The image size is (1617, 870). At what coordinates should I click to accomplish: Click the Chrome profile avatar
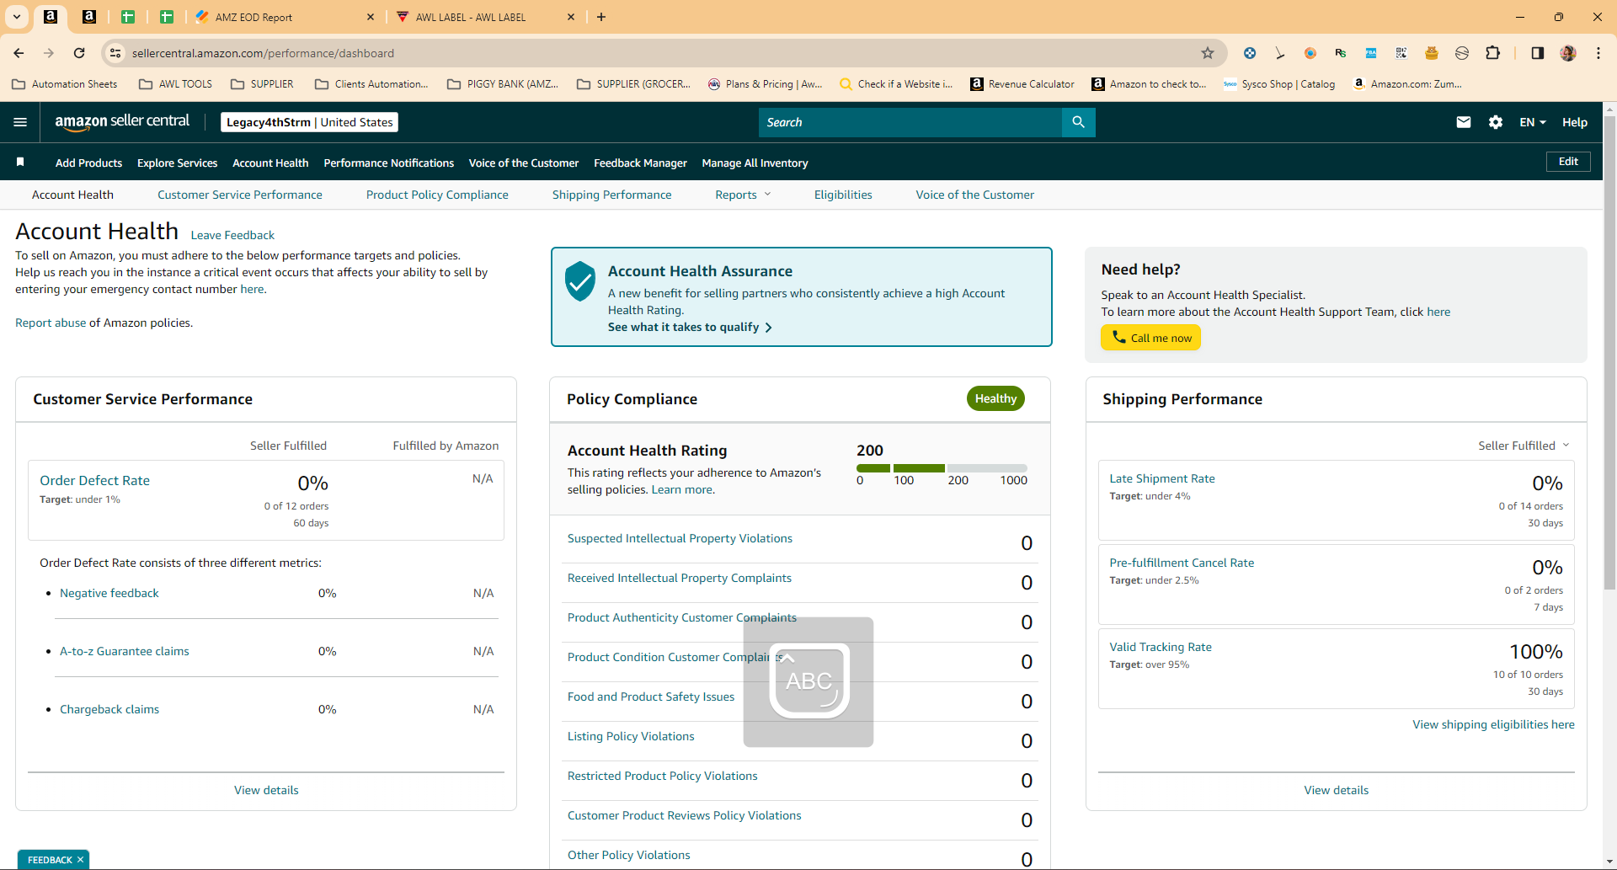[x=1568, y=53]
